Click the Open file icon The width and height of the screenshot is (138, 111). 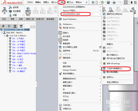coord(102,2)
